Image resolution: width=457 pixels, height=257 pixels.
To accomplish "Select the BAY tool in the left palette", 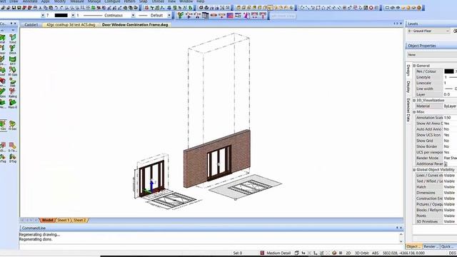I will (x=13, y=61).
